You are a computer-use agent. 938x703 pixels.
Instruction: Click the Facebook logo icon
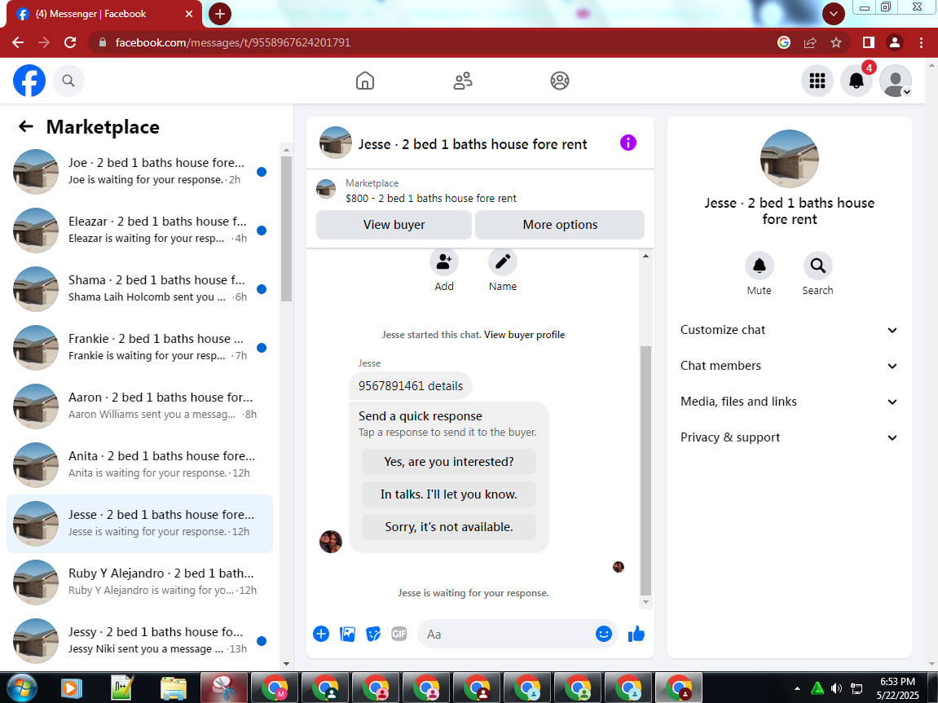click(x=29, y=81)
